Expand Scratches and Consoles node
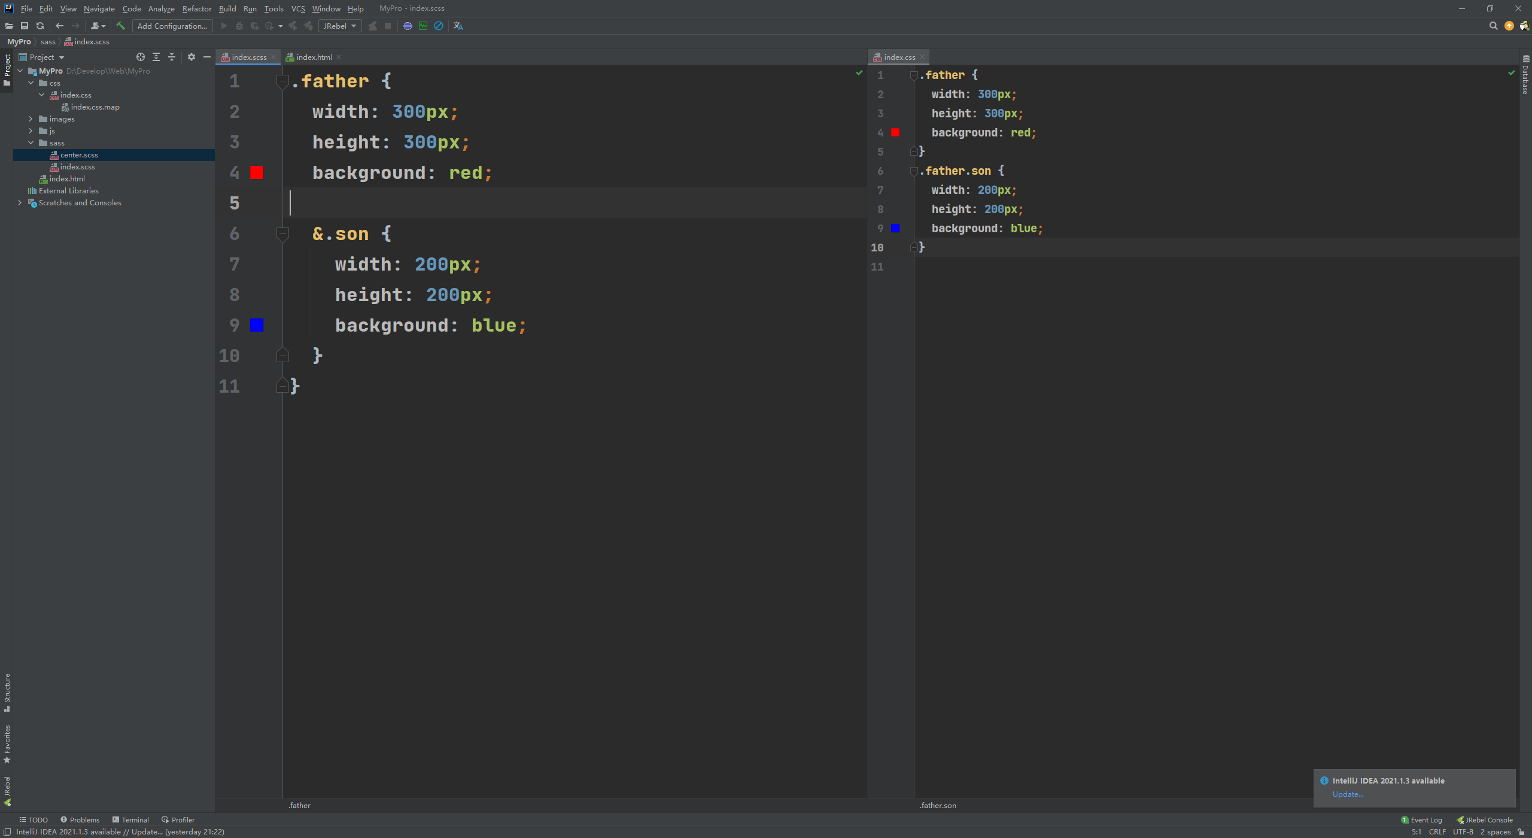Viewport: 1532px width, 838px height. click(20, 202)
